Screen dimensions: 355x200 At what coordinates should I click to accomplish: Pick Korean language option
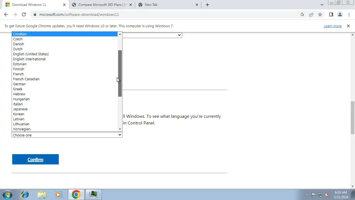tap(65, 114)
